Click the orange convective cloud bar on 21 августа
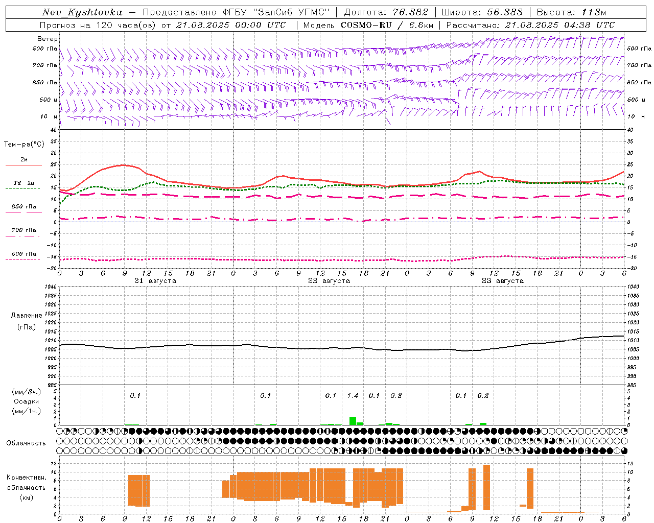654x523 pixels. pos(139,490)
